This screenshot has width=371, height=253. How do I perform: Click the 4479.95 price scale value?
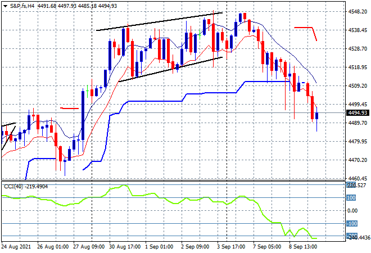coord(358,142)
